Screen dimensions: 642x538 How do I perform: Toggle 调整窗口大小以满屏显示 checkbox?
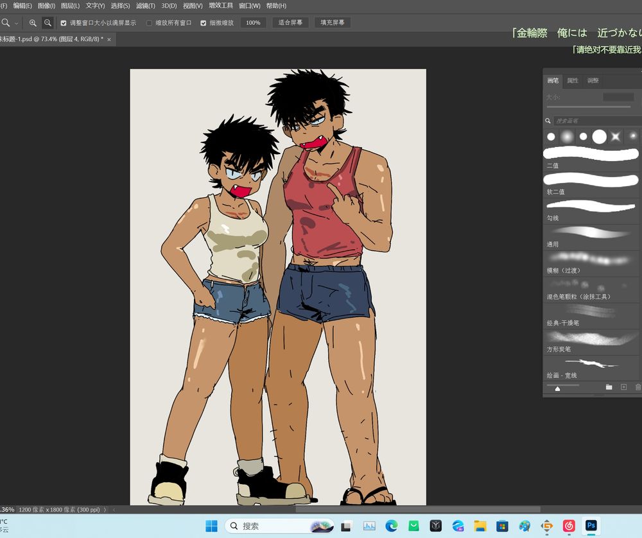64,22
